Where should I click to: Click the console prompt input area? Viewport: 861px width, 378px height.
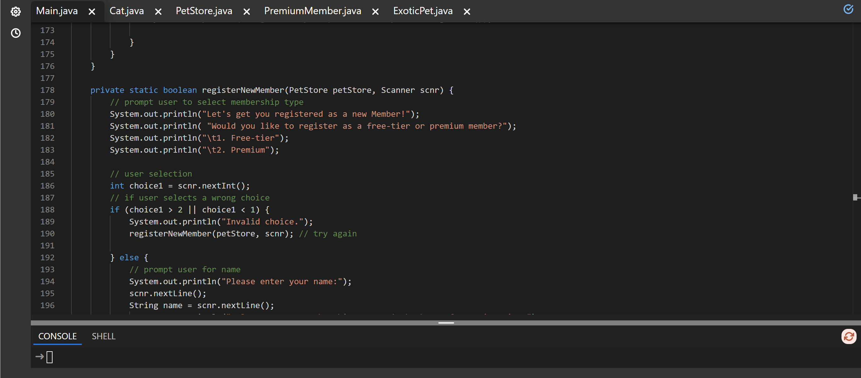tap(49, 357)
